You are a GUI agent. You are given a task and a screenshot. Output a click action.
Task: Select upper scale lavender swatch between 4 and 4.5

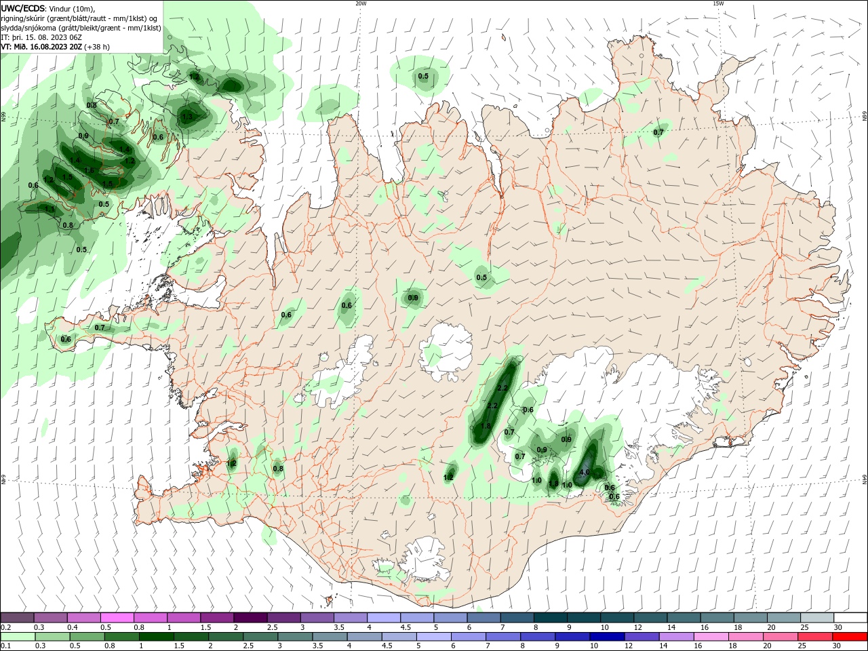tap(384, 618)
